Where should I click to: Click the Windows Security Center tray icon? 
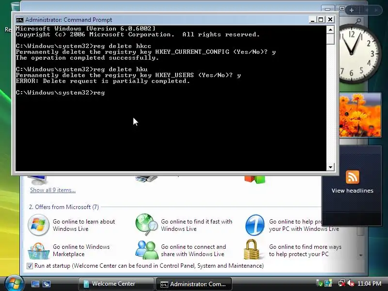[x=320, y=283]
